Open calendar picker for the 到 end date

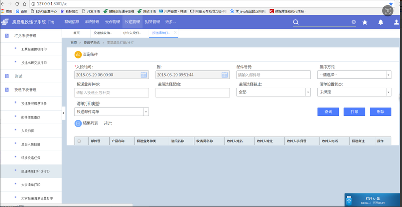click(224, 75)
